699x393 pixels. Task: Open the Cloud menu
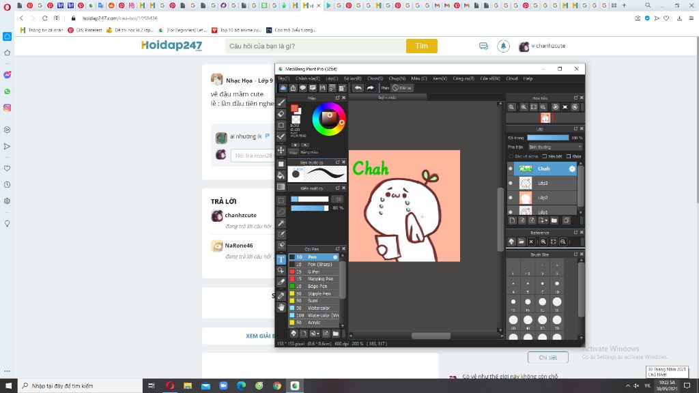tap(512, 78)
